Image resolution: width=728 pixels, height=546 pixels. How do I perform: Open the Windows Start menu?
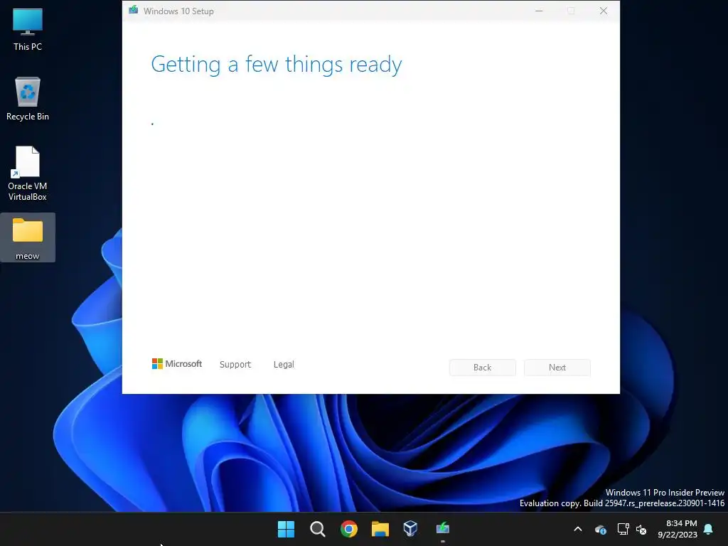(x=286, y=529)
